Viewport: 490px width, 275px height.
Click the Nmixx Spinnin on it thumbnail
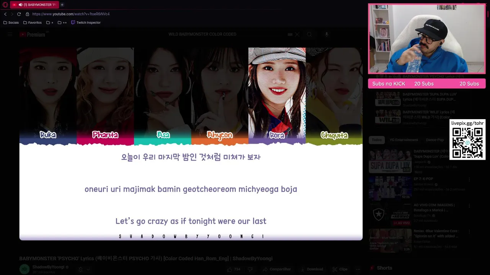point(390,240)
